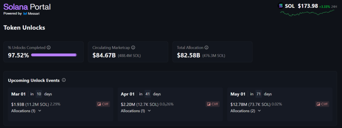Click the info icon beside % Unlocks Completed
Image resolution: width=342 pixels, height=128 pixels.
(49, 47)
